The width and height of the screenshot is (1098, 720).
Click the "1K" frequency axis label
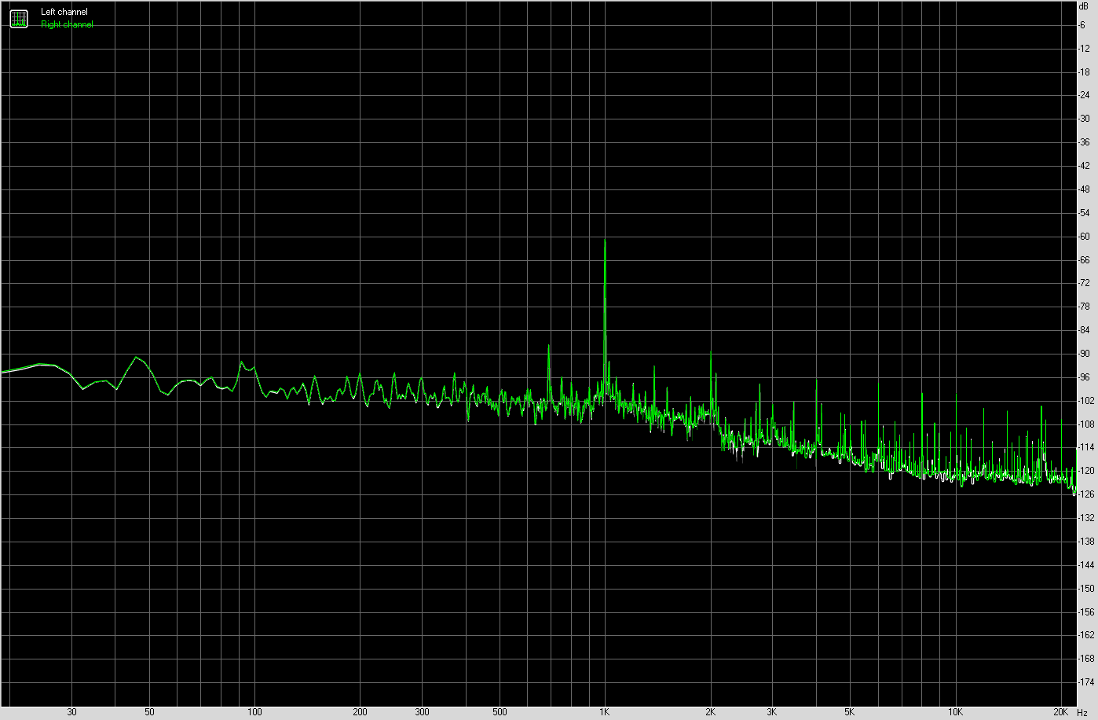coord(605,712)
